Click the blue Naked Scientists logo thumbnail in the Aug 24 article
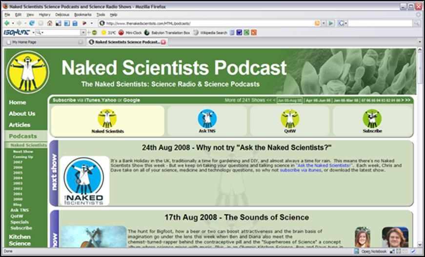 pyautogui.click(x=84, y=180)
